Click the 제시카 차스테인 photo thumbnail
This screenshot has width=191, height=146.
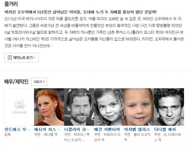click(x=49, y=107)
